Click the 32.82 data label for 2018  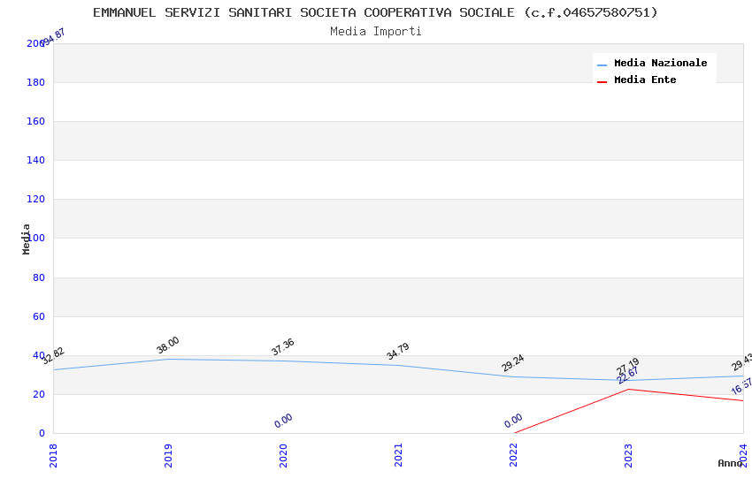click(53, 356)
